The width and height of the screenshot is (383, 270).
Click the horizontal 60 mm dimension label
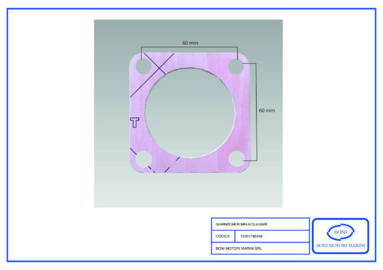(x=190, y=43)
